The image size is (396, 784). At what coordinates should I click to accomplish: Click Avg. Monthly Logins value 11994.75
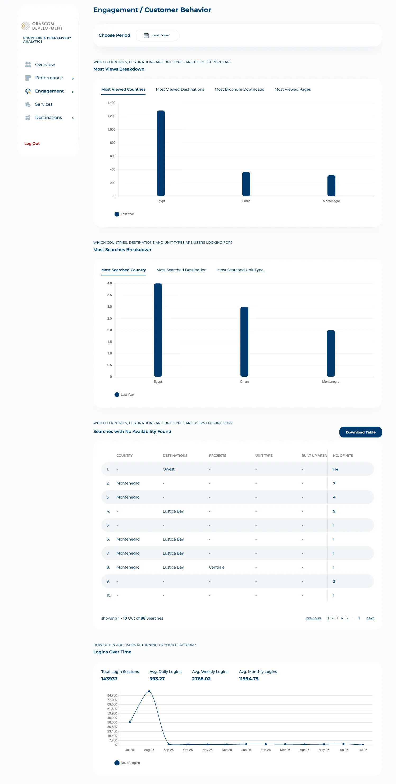coord(249,679)
